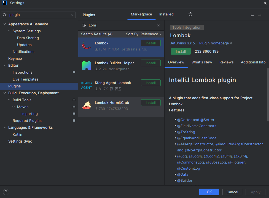This screenshot has width=269, height=198.
Task: Open the plugins gear settings menu
Action: point(190,14)
